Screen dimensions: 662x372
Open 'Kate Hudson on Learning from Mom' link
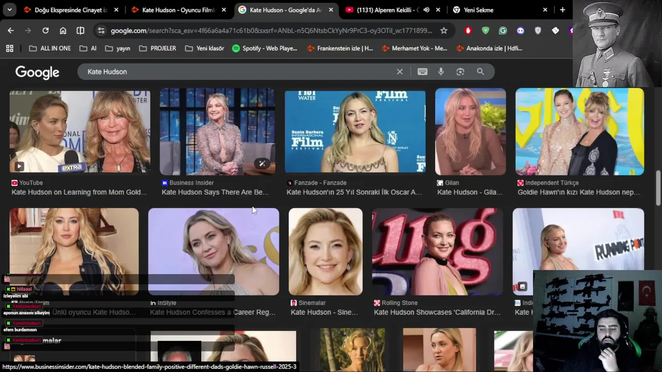(x=79, y=192)
